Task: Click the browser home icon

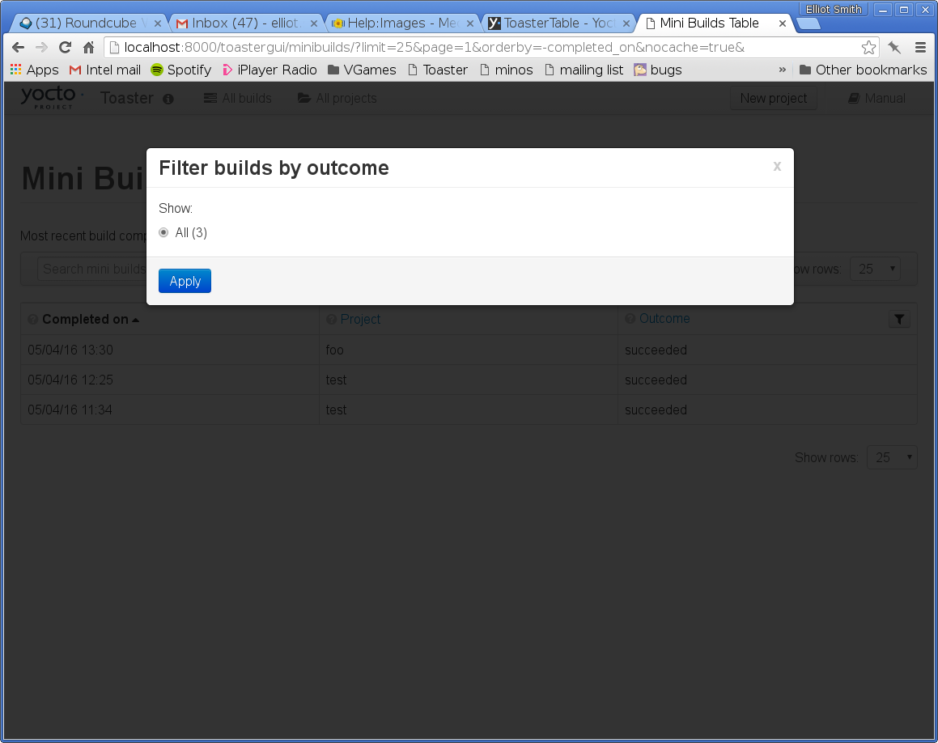Action: (89, 48)
